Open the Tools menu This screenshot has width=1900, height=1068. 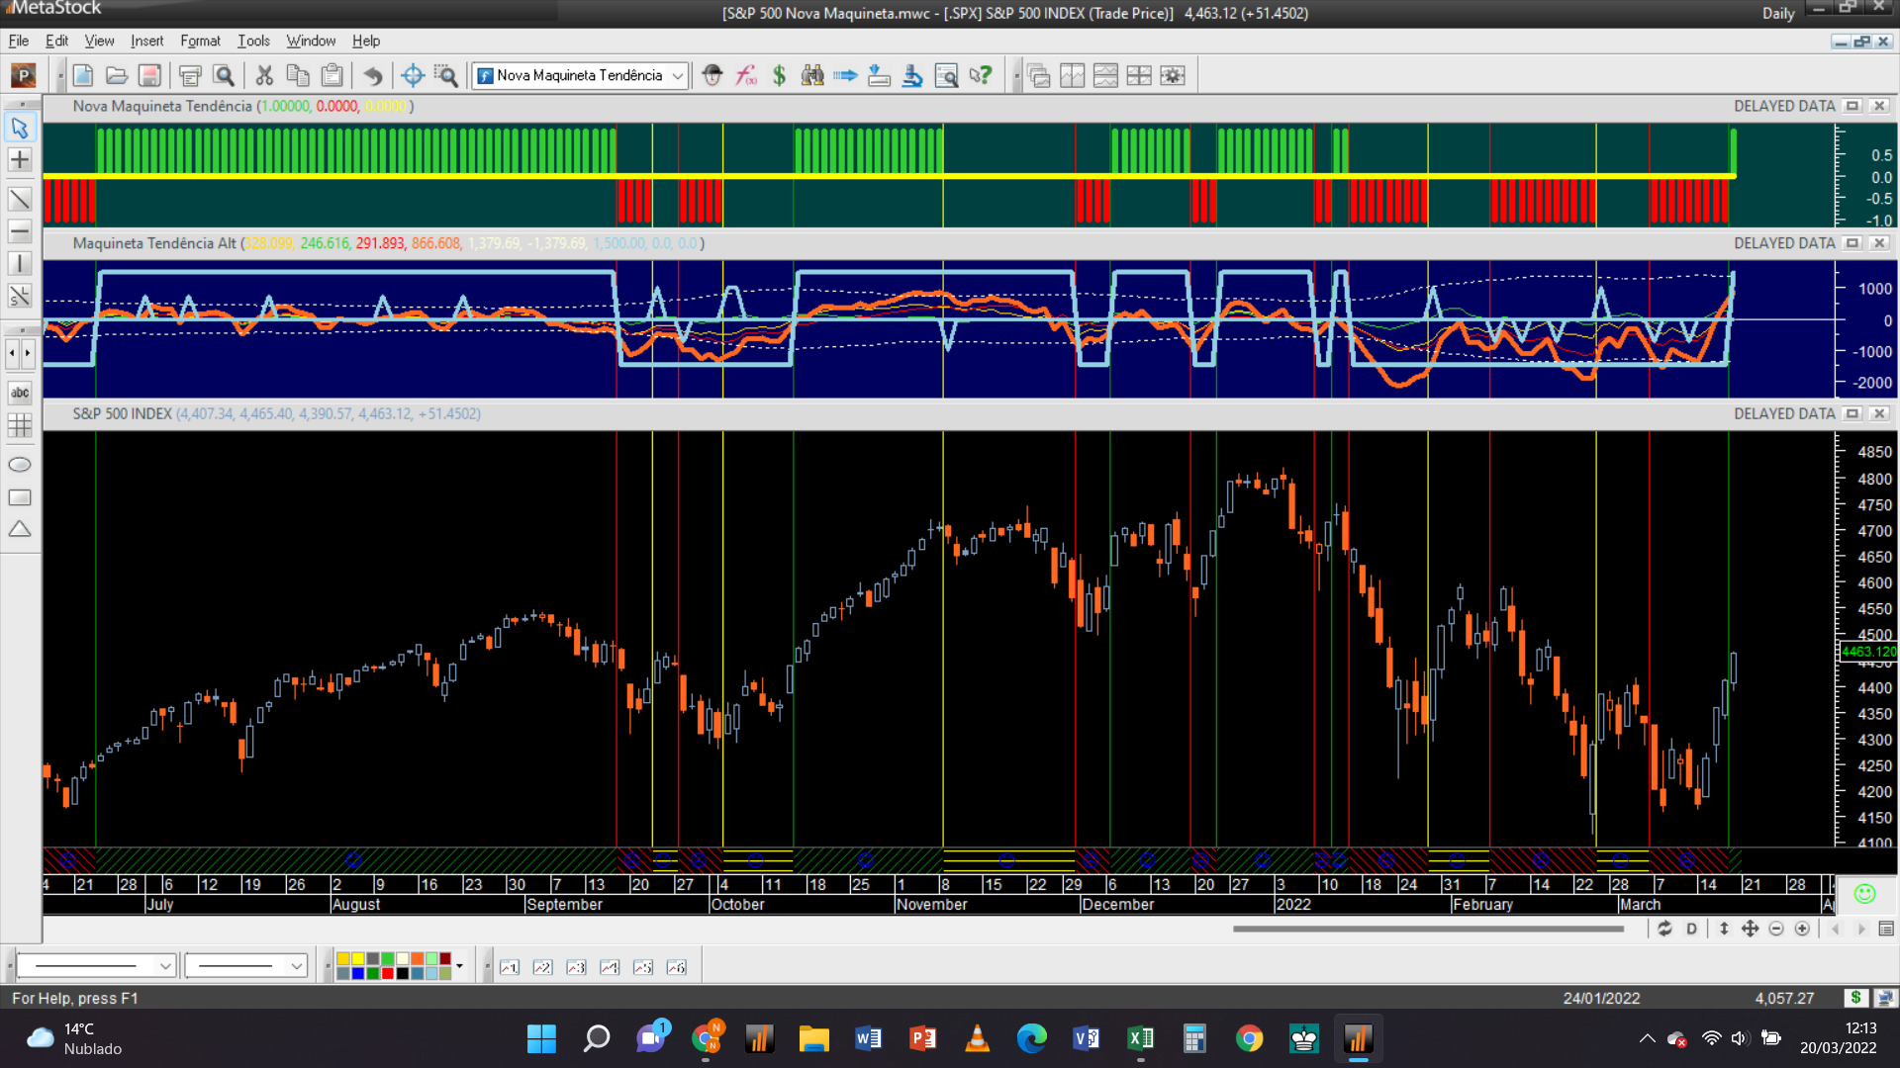click(x=253, y=41)
